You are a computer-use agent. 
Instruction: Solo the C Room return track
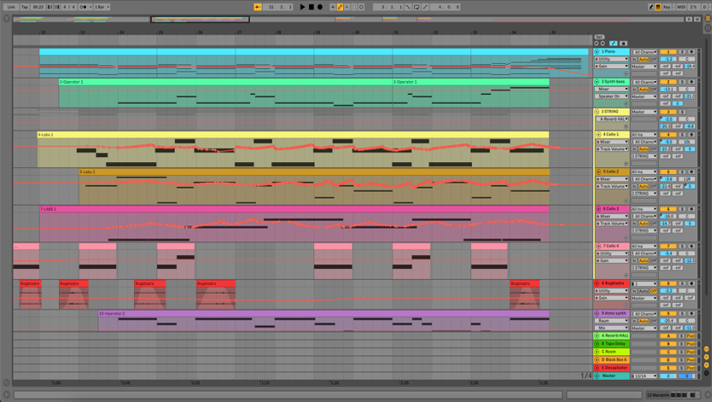[x=681, y=352]
